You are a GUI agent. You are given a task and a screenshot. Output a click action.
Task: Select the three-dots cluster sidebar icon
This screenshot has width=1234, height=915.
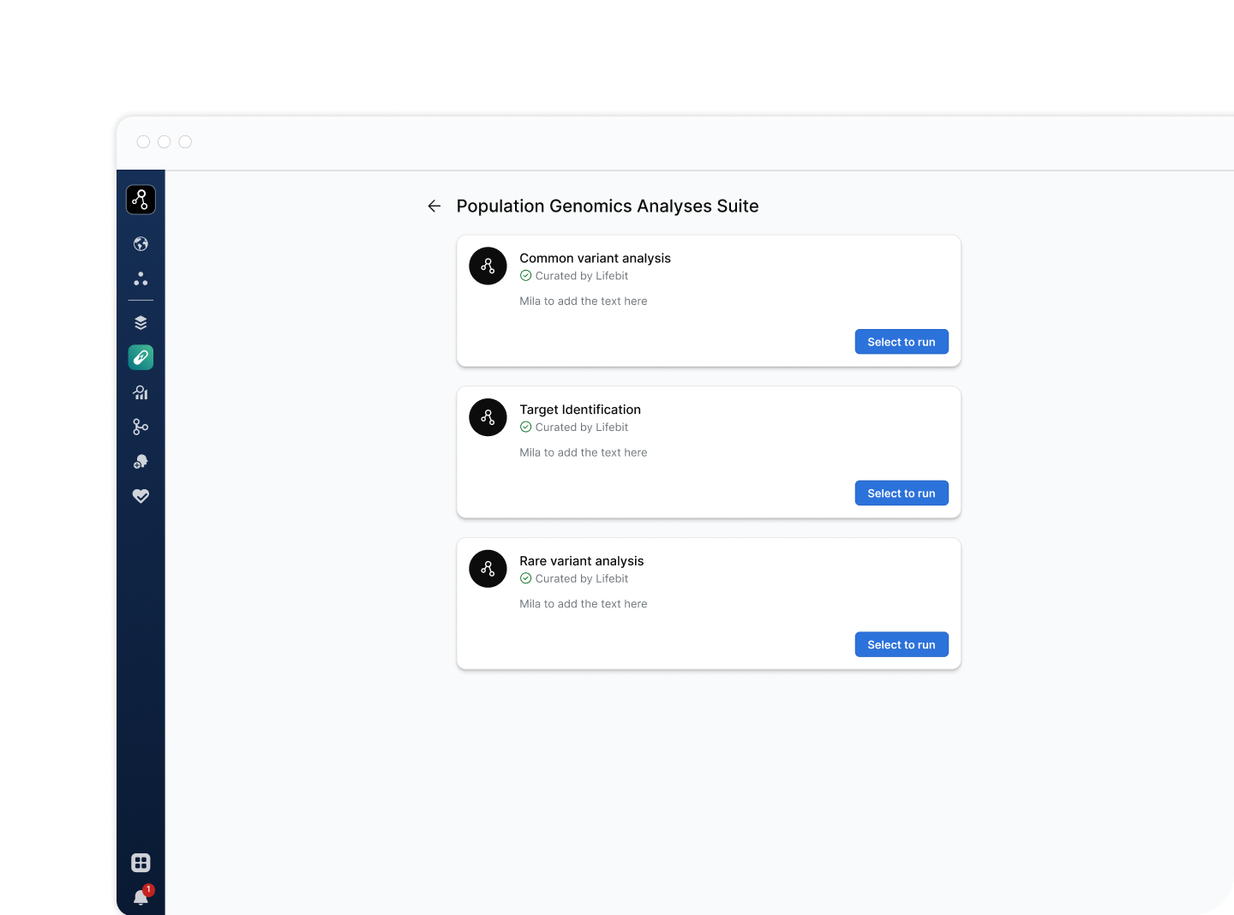click(x=141, y=279)
